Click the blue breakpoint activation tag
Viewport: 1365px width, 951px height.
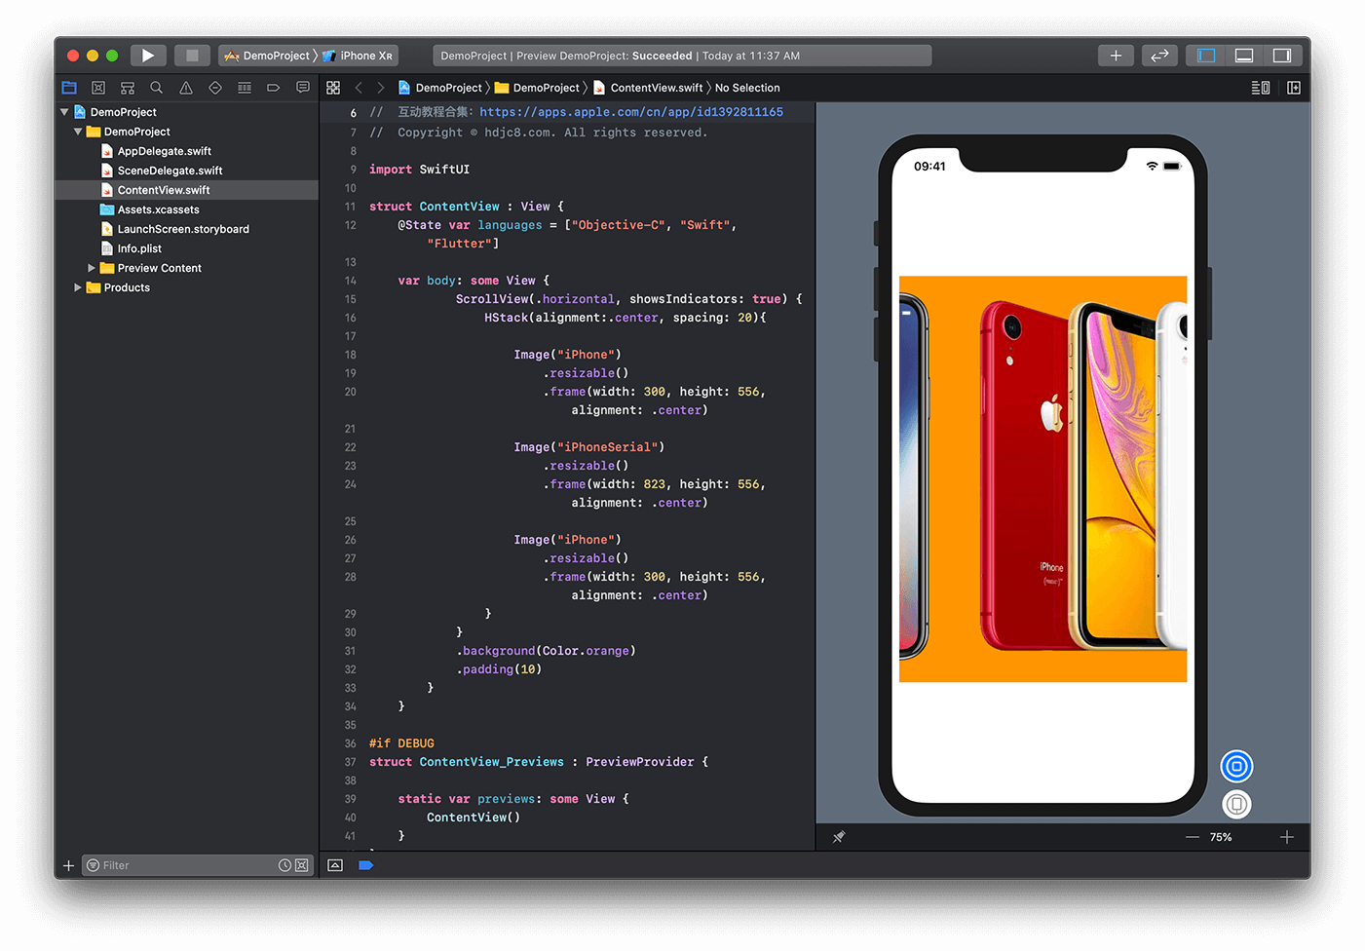click(365, 865)
